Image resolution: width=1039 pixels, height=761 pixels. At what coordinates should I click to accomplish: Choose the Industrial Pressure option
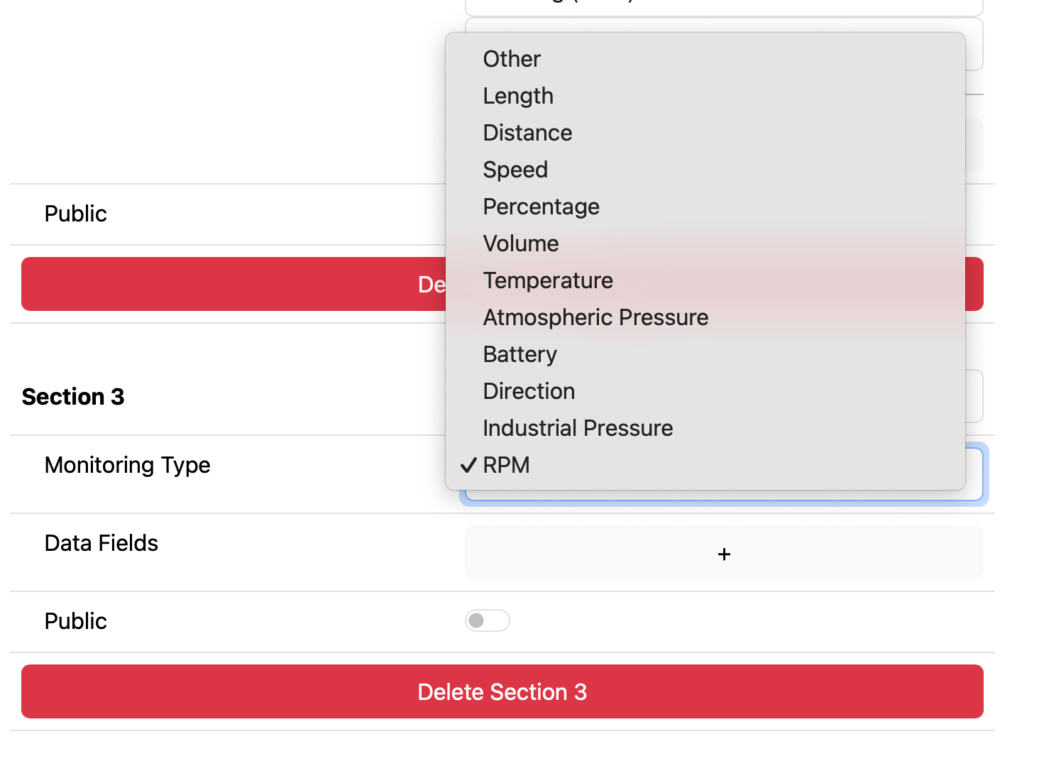coord(578,428)
